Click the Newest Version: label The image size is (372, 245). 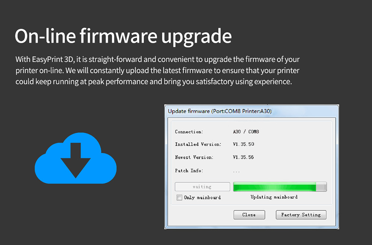tap(194, 157)
